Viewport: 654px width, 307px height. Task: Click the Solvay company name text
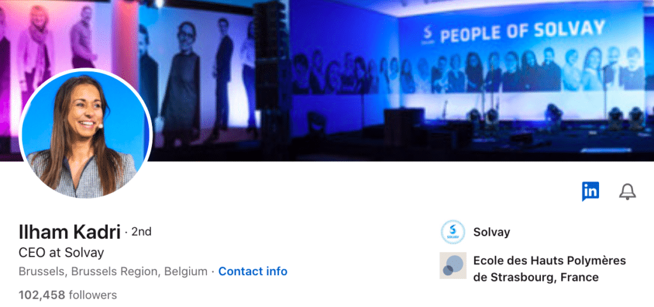[x=491, y=232]
